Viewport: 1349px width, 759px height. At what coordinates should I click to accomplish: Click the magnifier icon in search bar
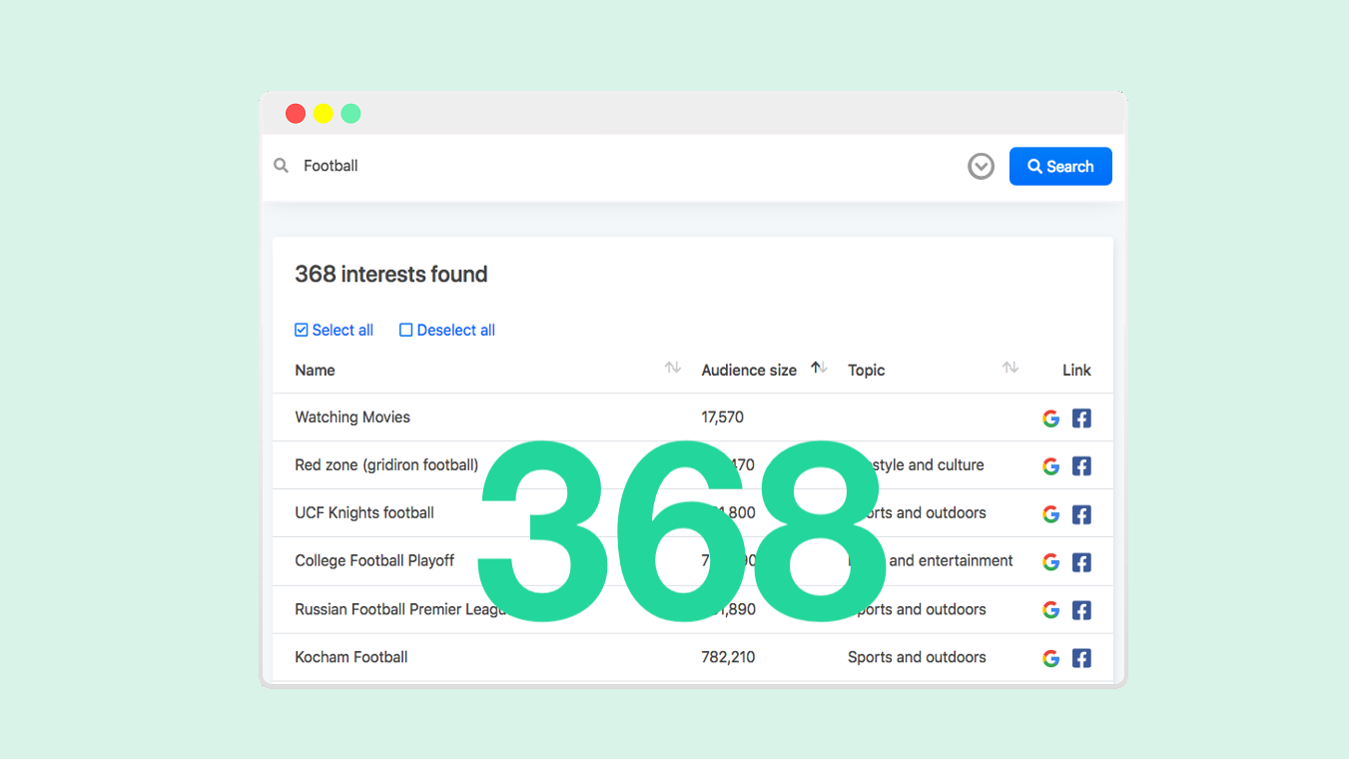282,166
